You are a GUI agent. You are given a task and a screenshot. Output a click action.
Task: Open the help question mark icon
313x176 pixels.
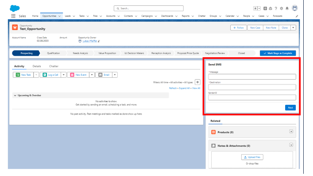(276, 8)
